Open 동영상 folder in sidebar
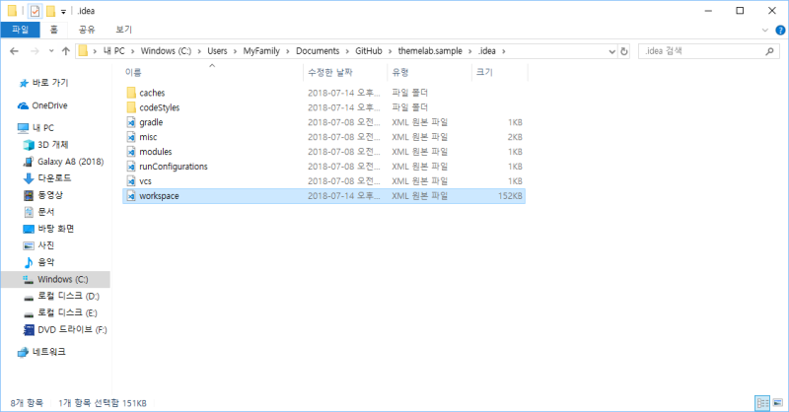 click(x=50, y=195)
